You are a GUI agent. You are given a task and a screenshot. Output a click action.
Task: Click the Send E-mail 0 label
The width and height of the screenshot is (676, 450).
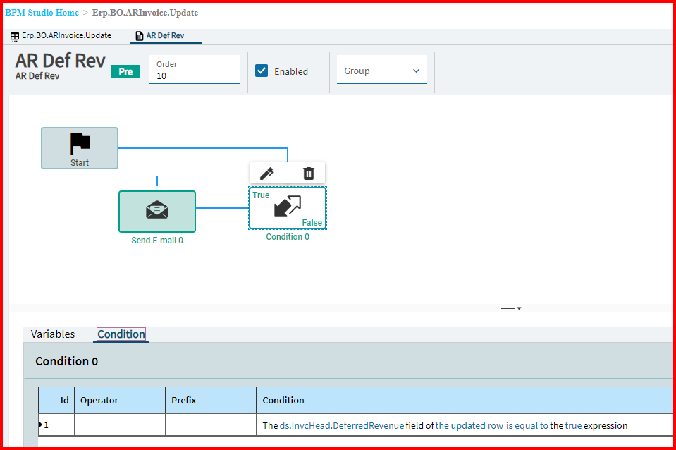point(157,241)
